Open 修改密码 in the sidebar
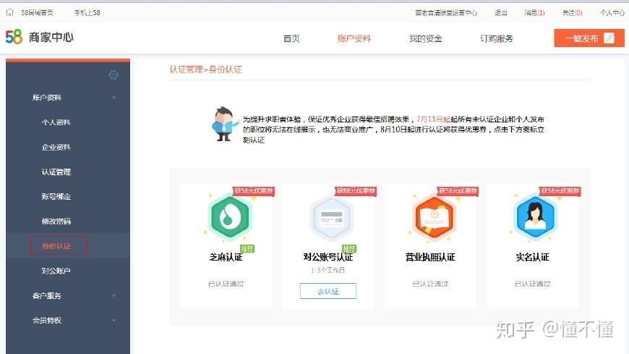Viewport: 629px width, 354px height. (x=56, y=221)
